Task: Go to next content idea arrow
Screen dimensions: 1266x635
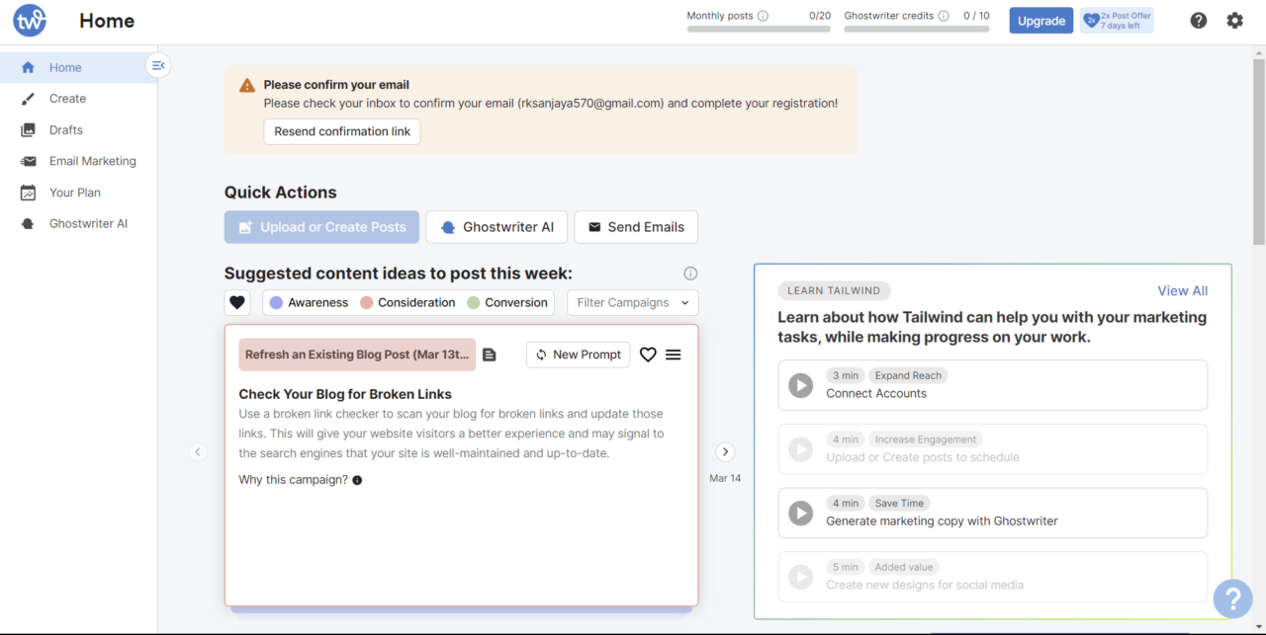Action: pos(725,451)
